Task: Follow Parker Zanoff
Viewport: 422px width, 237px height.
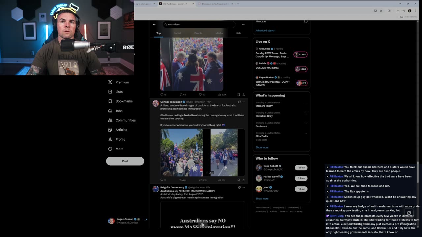Action: pos(301,178)
